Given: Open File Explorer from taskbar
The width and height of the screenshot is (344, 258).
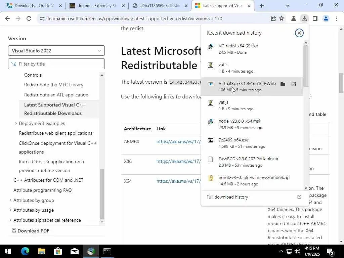Looking at the screenshot, I should tap(41, 251).
